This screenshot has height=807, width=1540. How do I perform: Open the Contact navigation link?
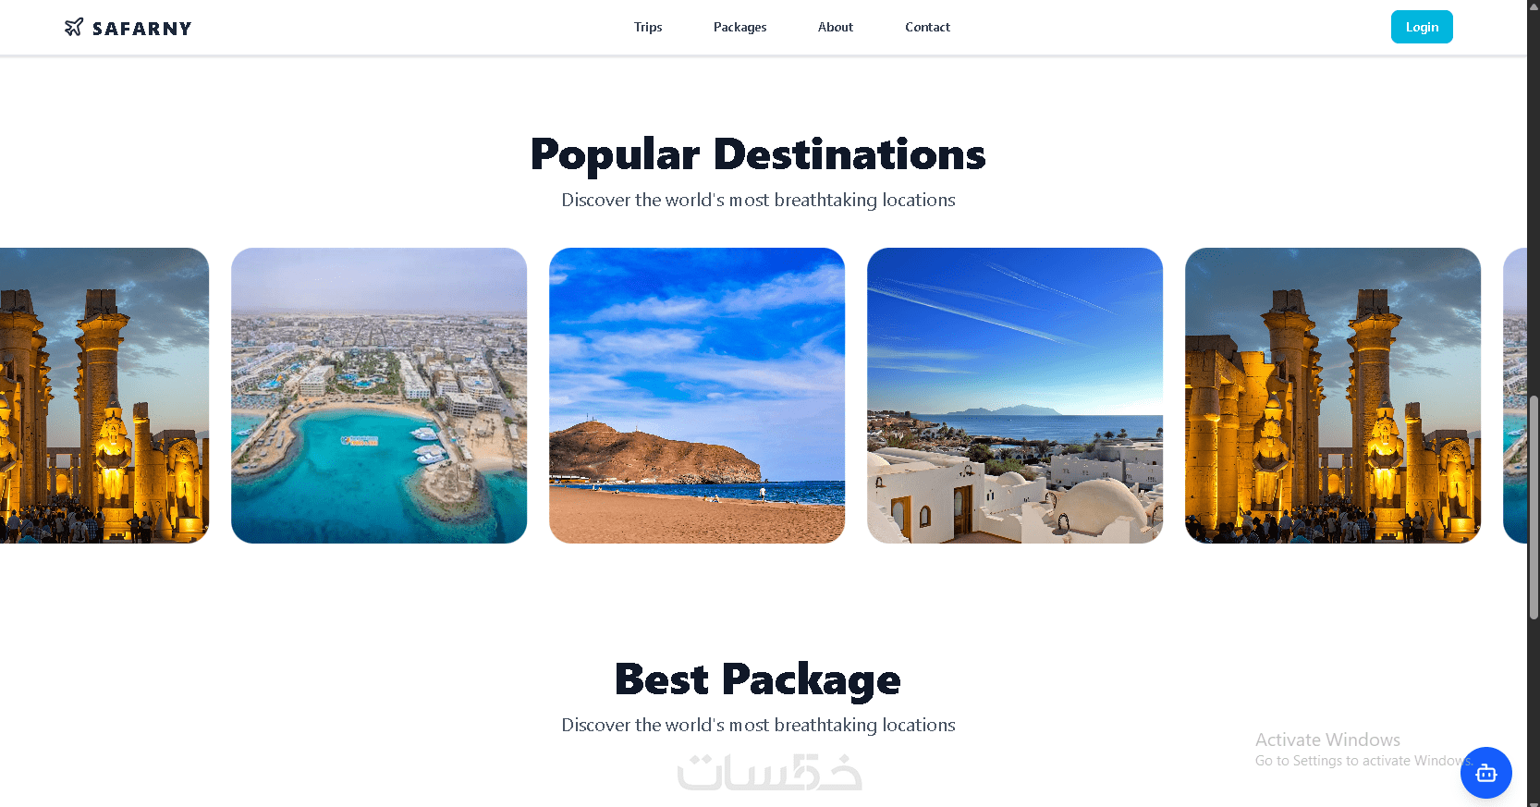point(927,27)
